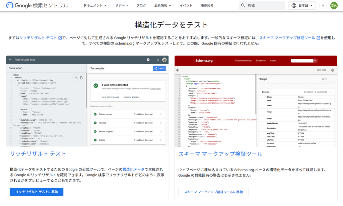Click the Schema.org search button icon
The width and height of the screenshot is (343, 206).
pos(316,61)
